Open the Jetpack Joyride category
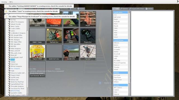The height and width of the screenshot is (100, 179). (x=16, y=24)
